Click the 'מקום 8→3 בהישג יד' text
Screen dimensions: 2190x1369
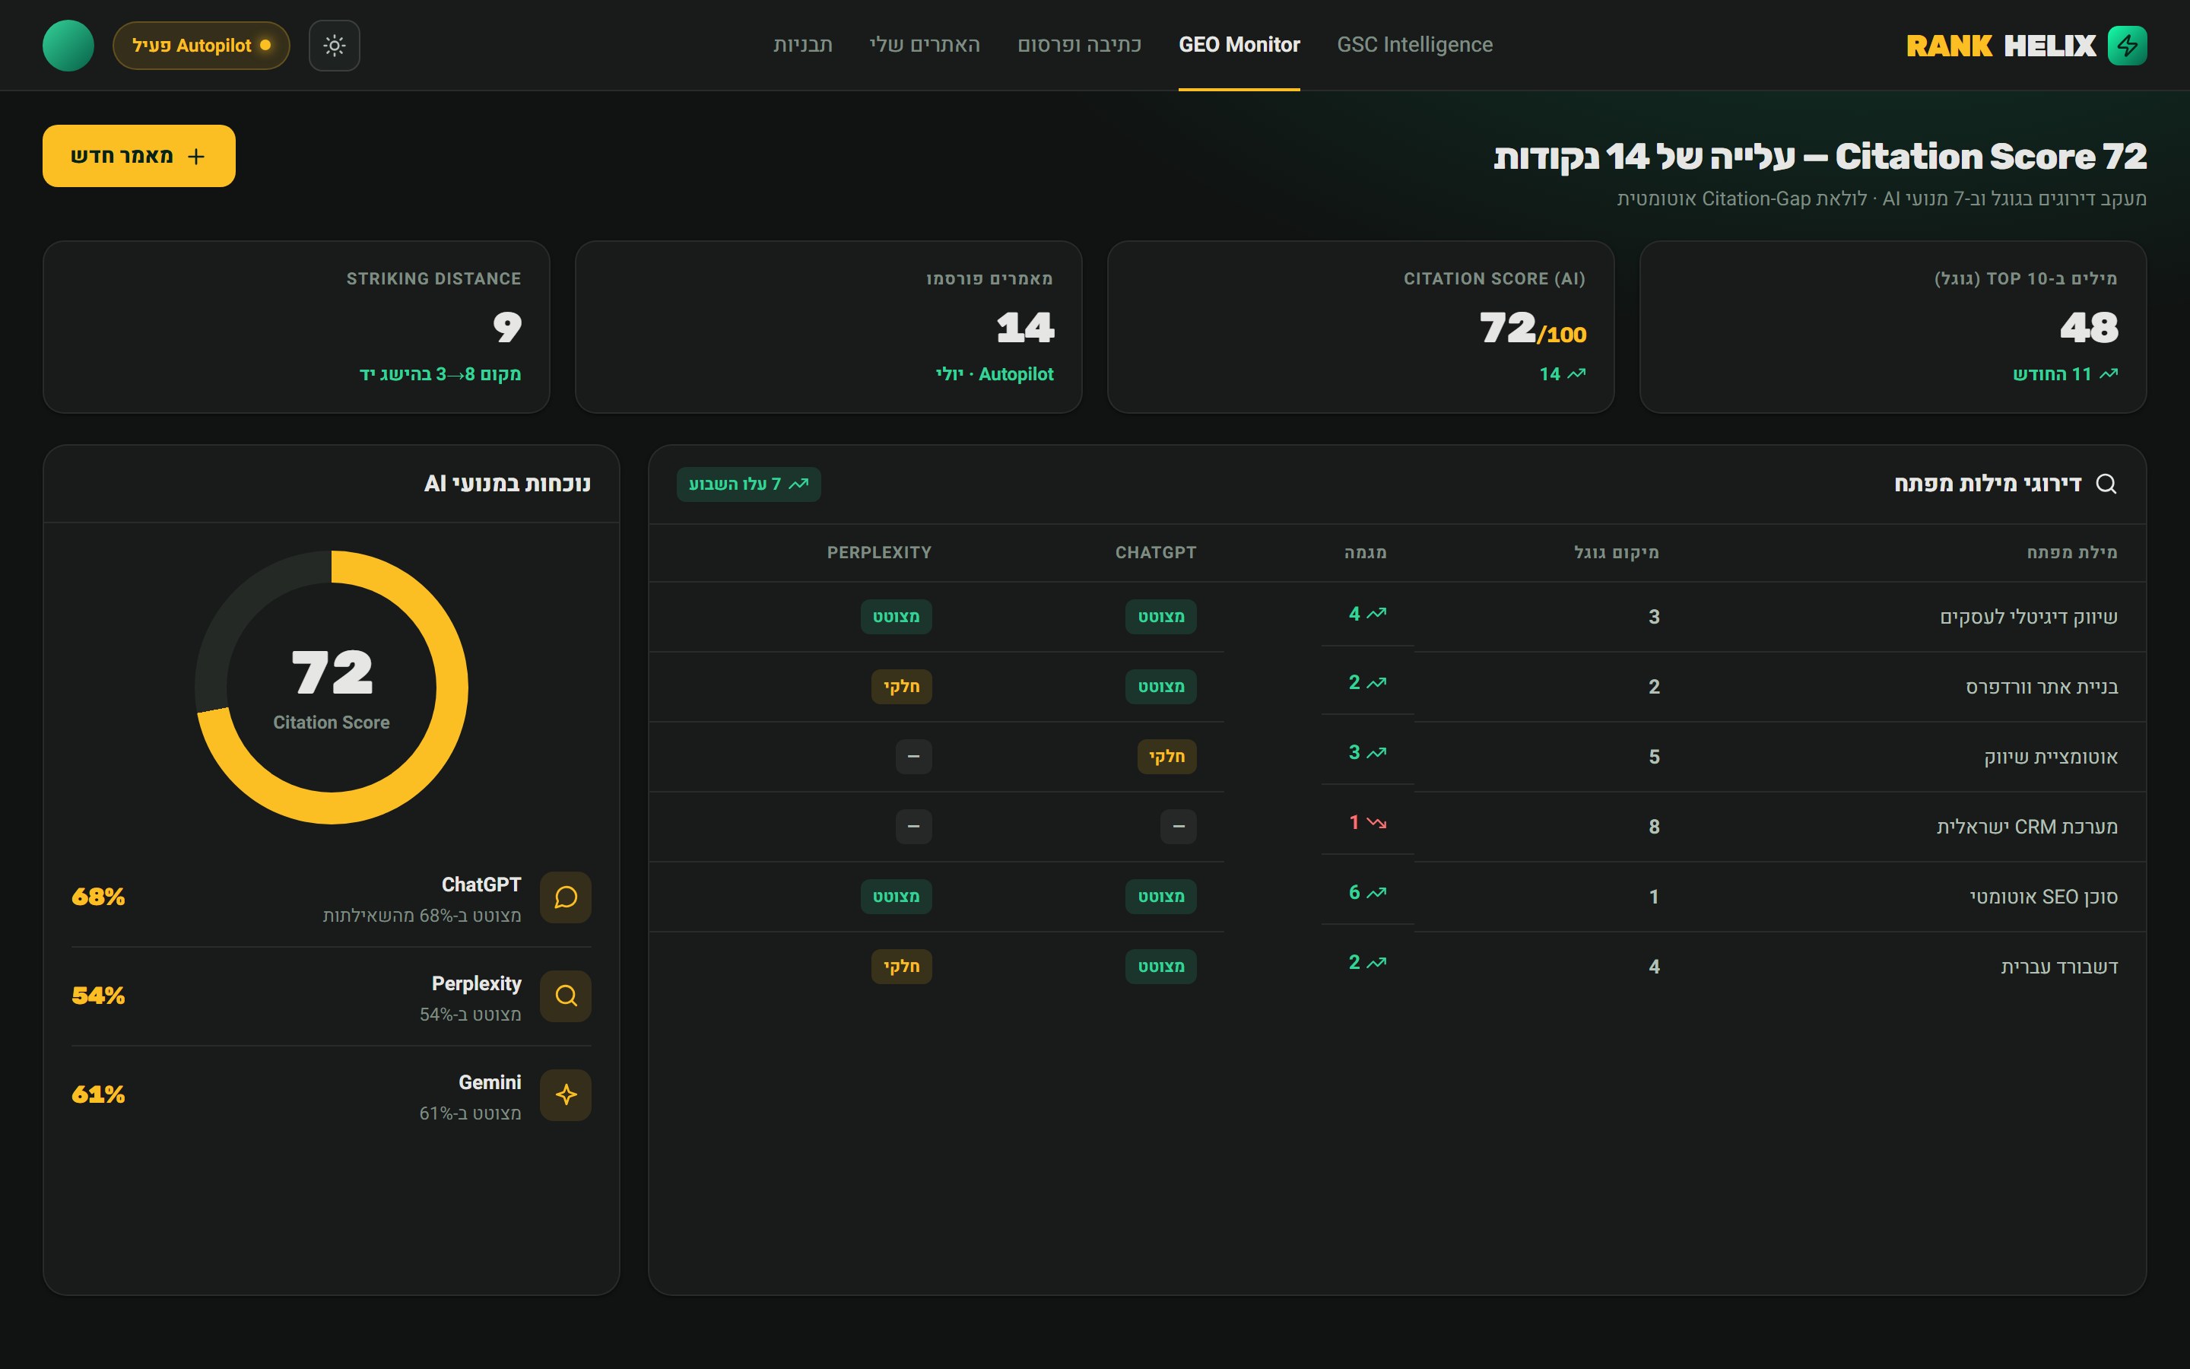click(440, 374)
